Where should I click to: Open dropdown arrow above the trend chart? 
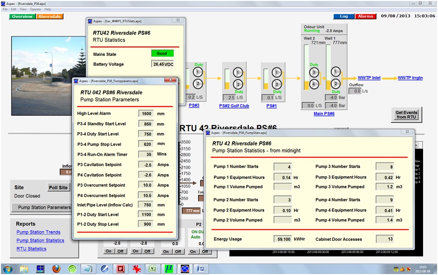[416, 145]
